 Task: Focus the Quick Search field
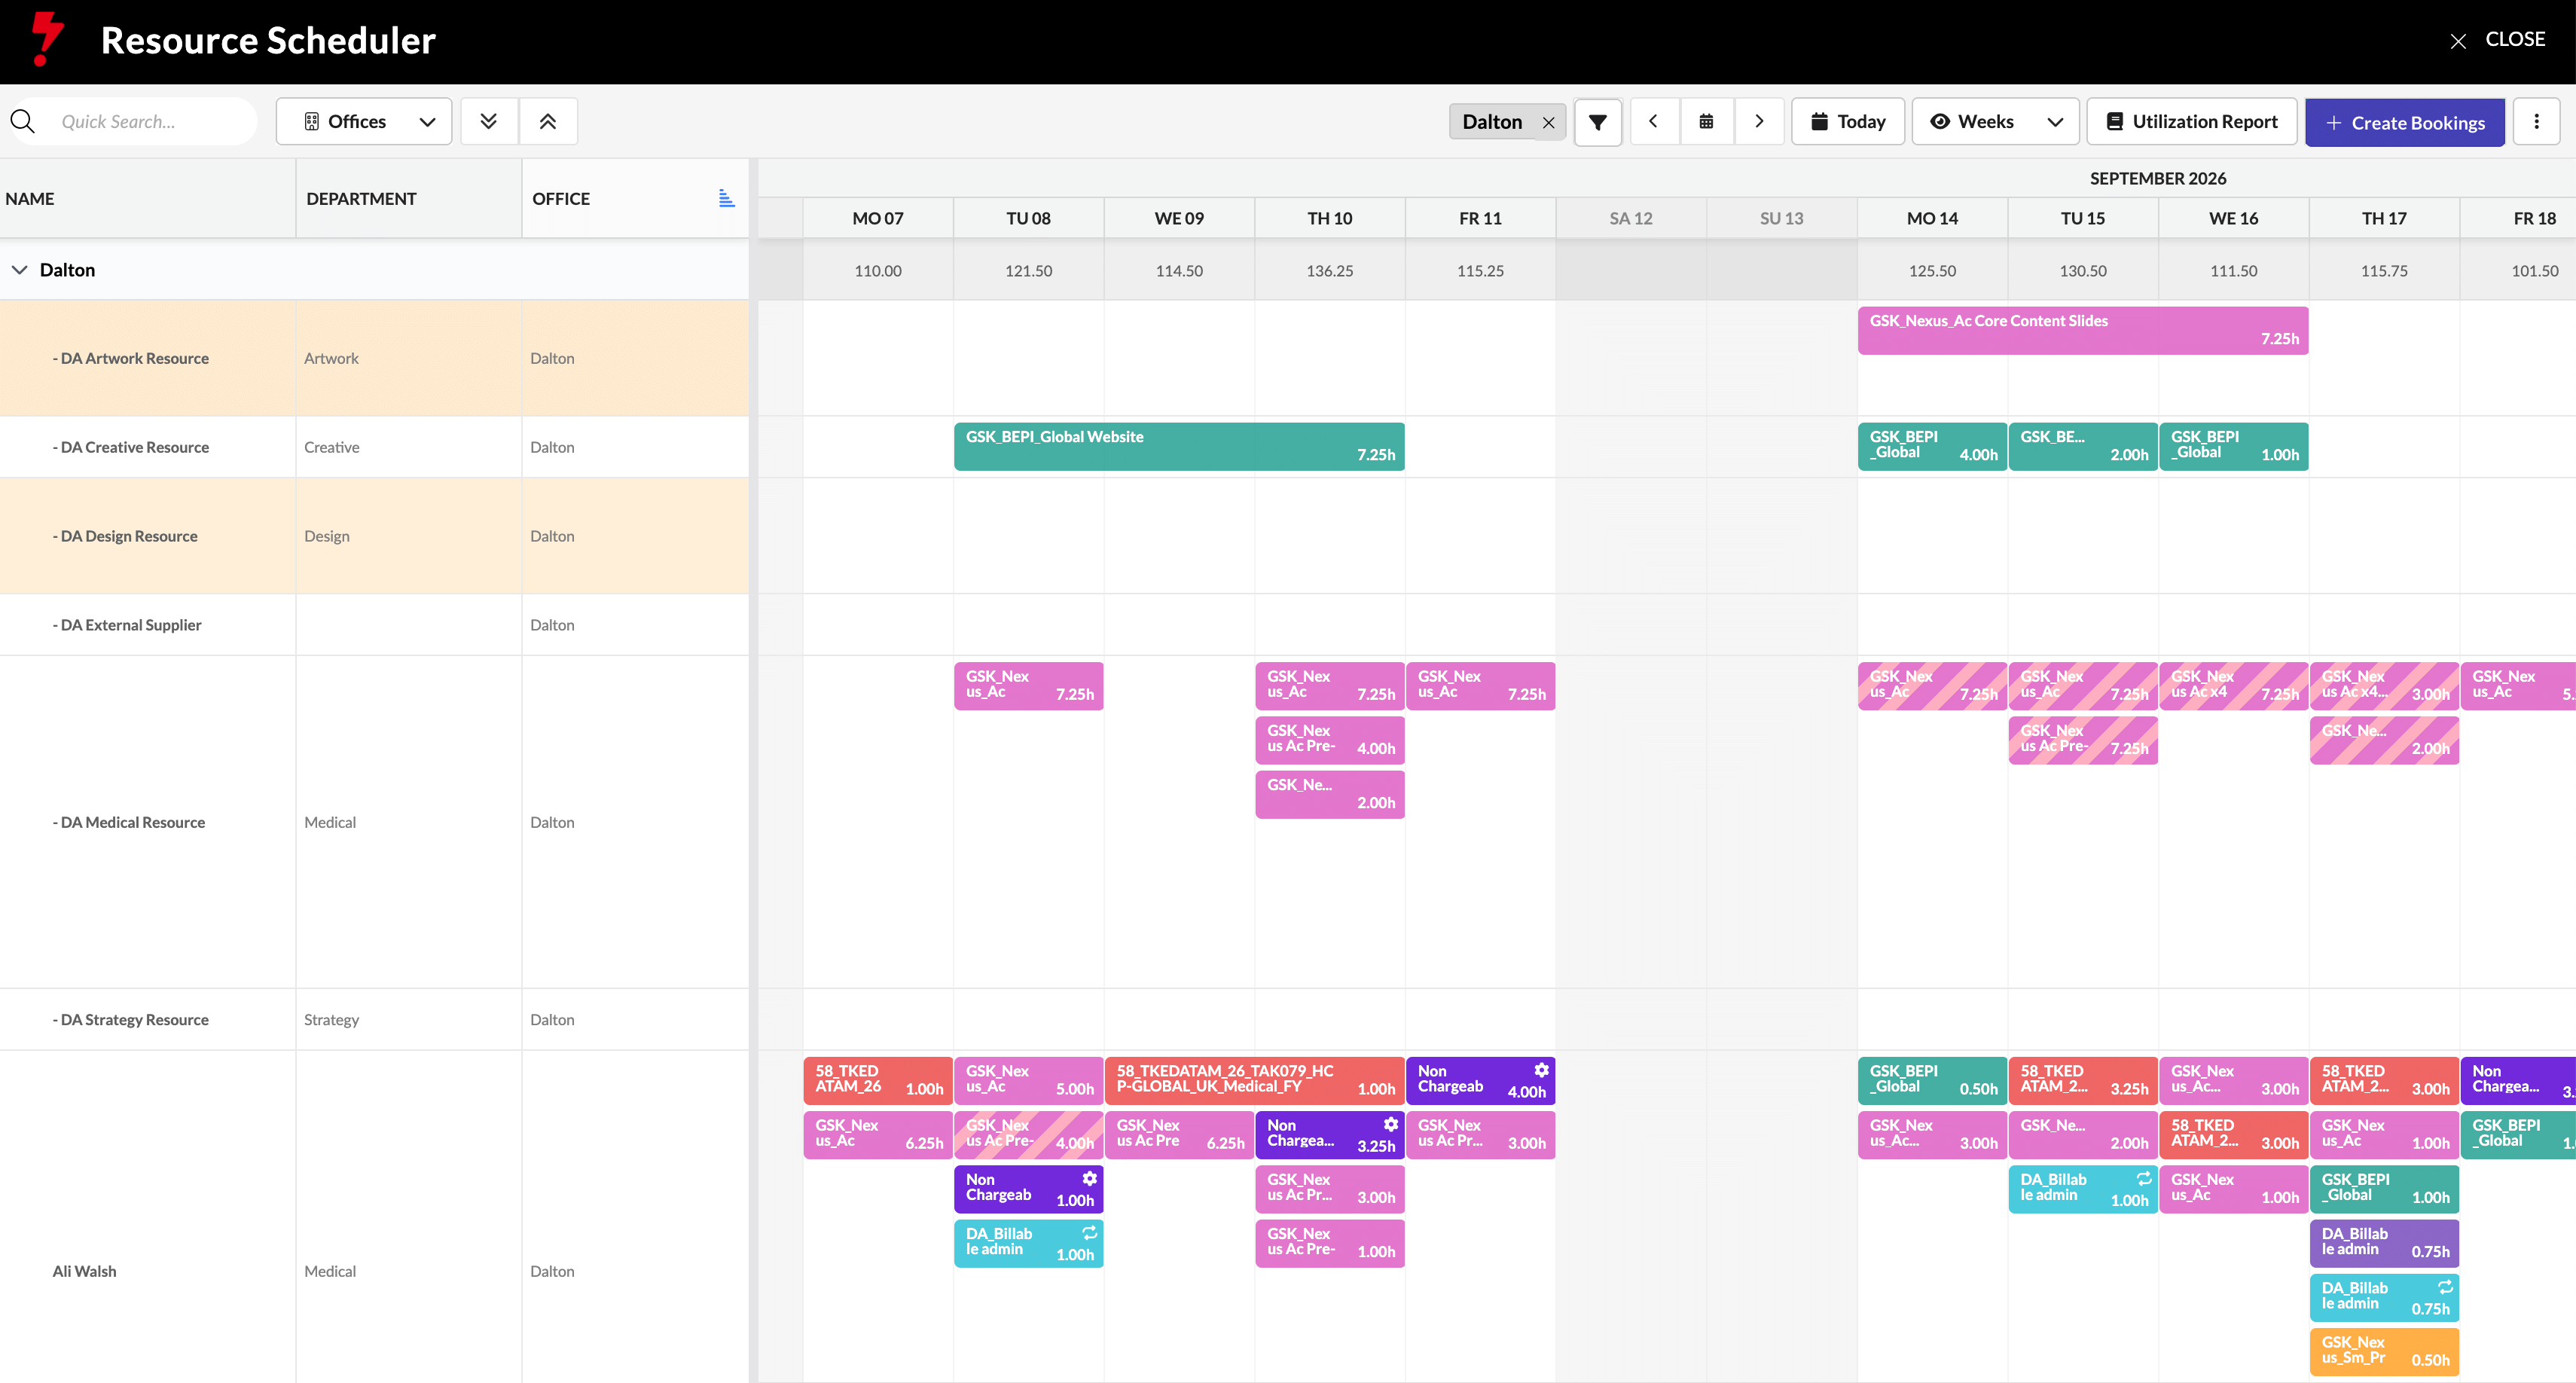150,122
